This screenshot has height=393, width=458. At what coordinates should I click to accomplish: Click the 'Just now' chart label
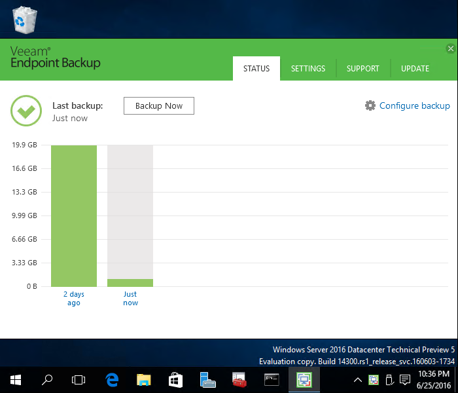(x=130, y=298)
